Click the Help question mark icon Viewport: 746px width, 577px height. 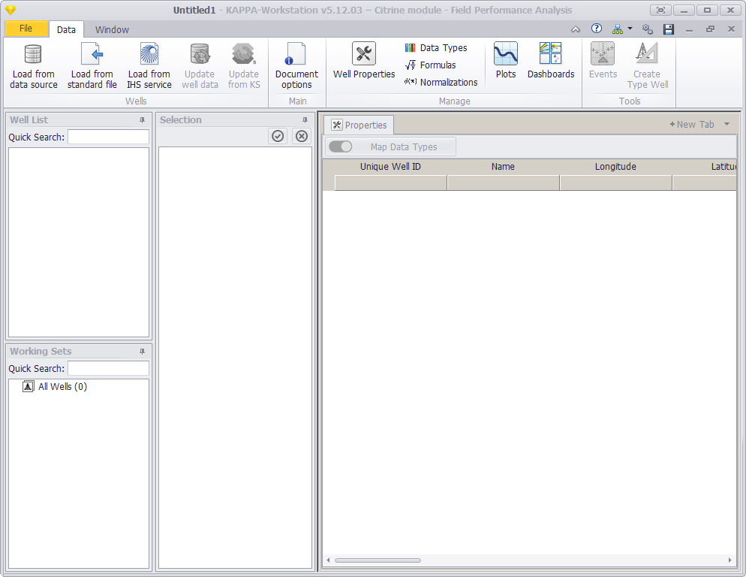(x=596, y=29)
